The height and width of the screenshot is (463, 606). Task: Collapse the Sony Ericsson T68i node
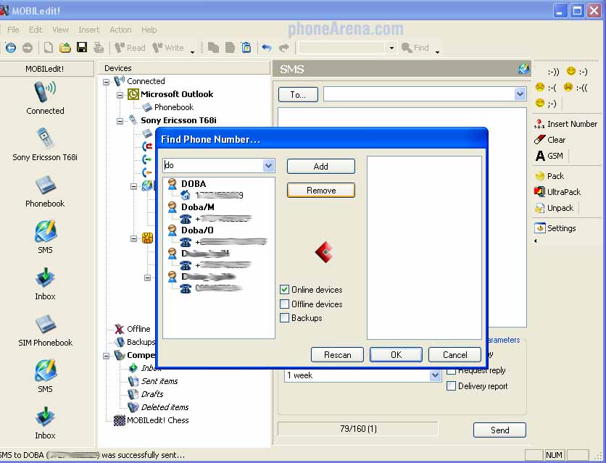point(120,121)
